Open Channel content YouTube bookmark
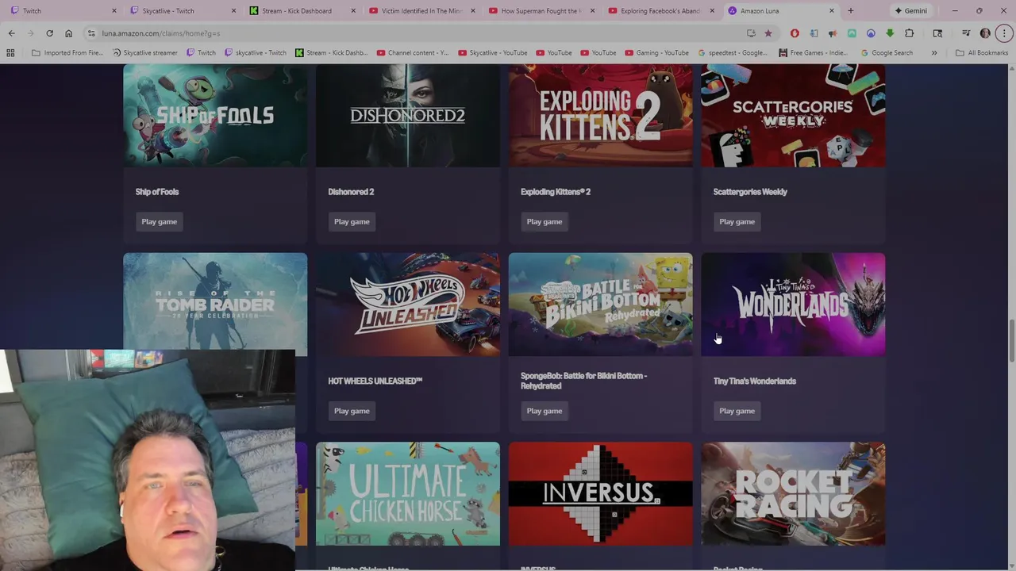 [412, 52]
